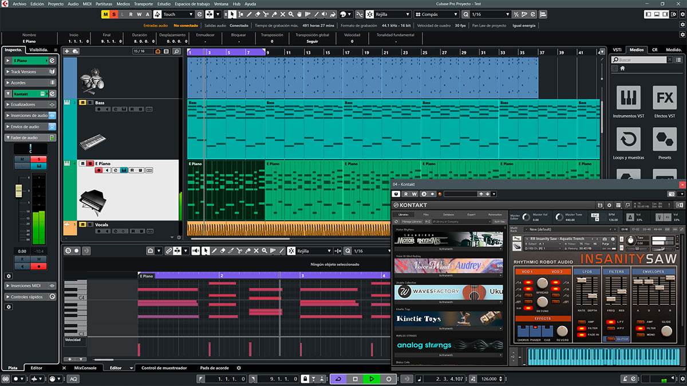Click the home icon in media panel
Image resolution: width=687 pixels, height=386 pixels.
coord(622,68)
